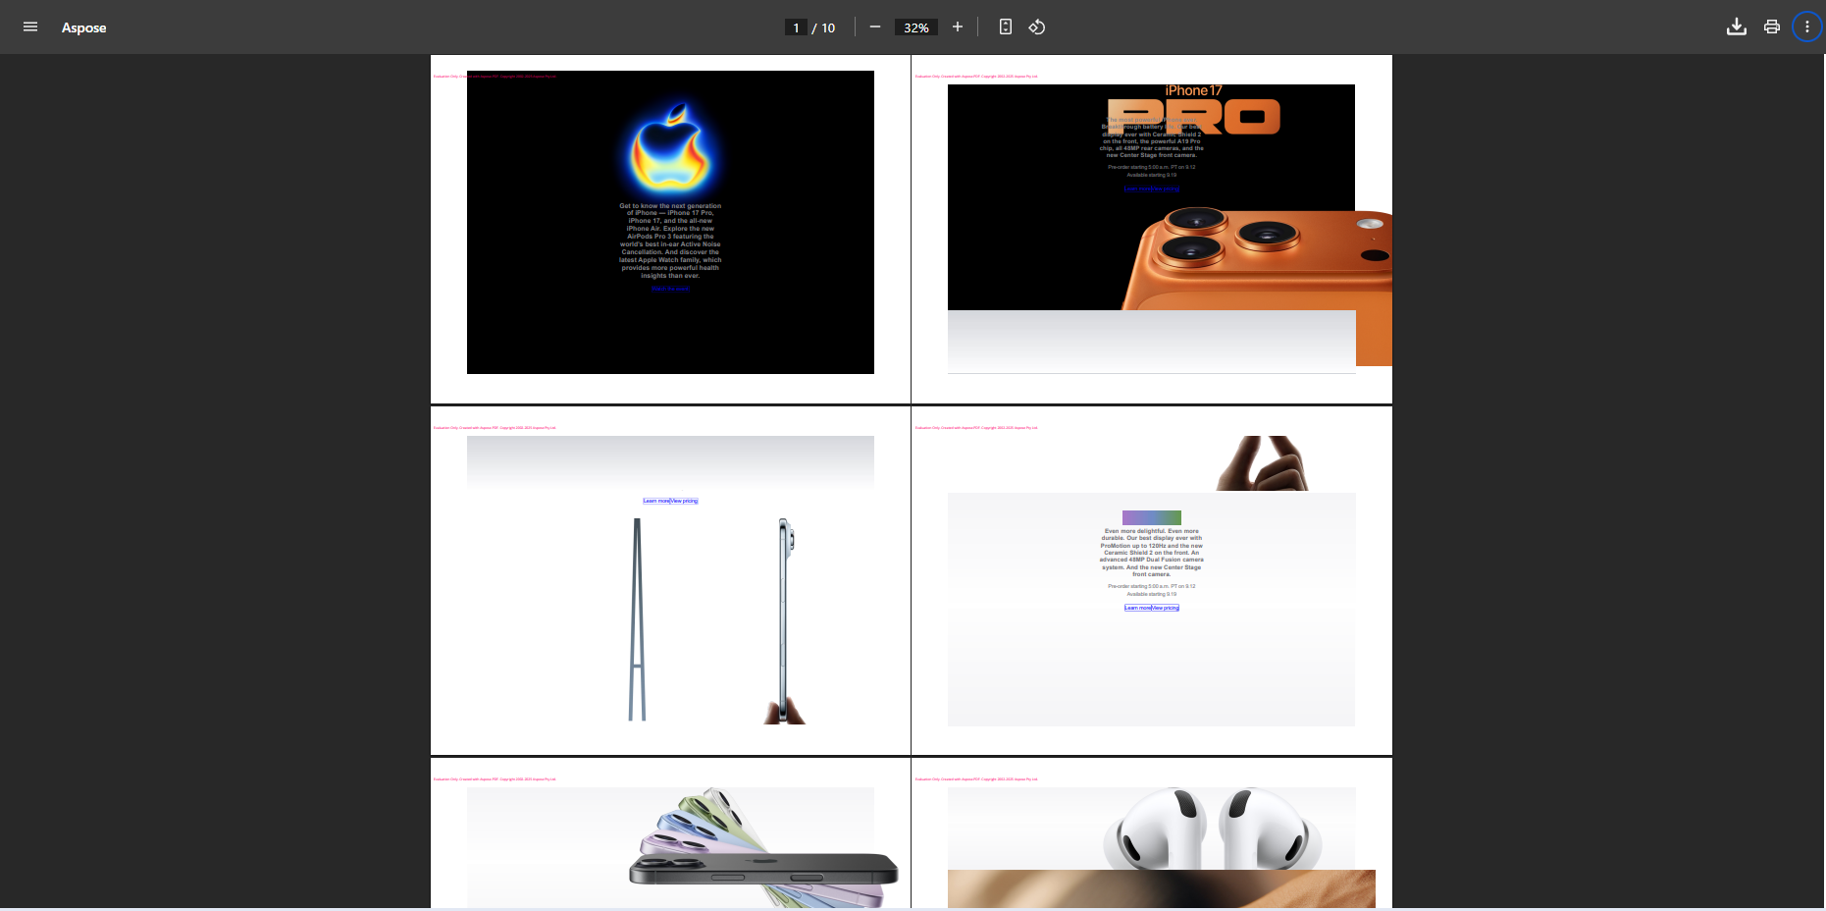Download the PDF file
Screen dimensions: 1826x911
click(1736, 27)
